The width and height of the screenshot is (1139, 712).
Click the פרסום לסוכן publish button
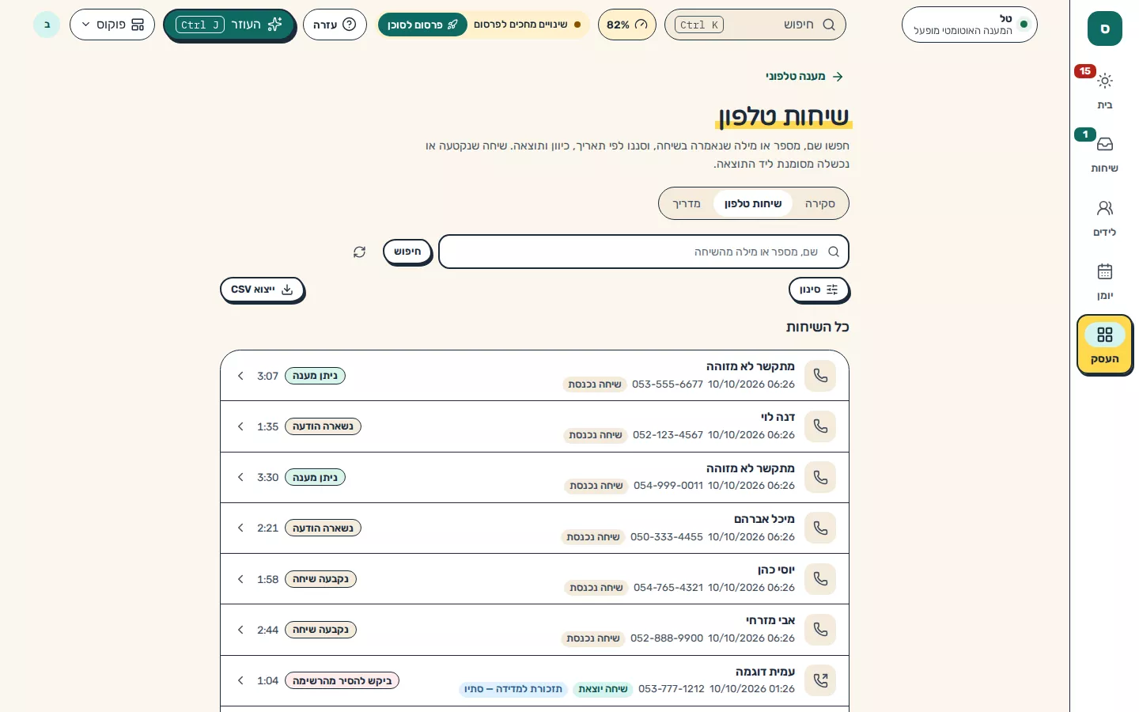(422, 25)
